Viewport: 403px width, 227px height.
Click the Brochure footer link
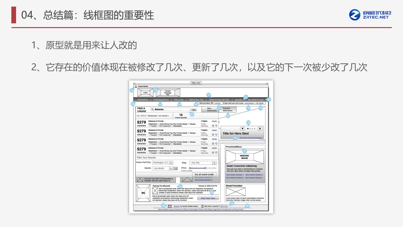pos(179,209)
